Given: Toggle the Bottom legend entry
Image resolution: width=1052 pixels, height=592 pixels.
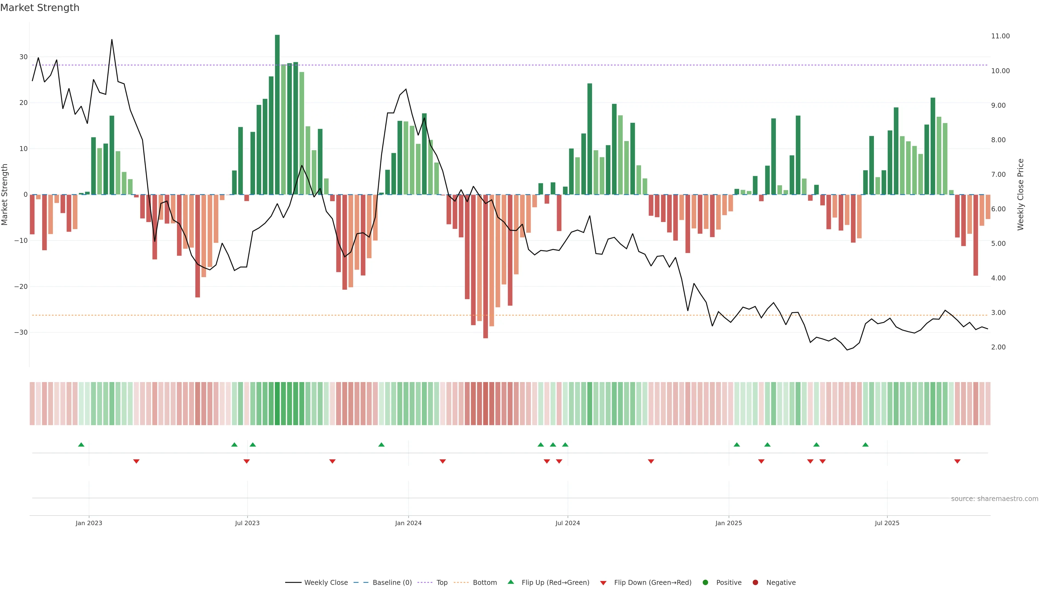Looking at the screenshot, I should click(x=484, y=583).
